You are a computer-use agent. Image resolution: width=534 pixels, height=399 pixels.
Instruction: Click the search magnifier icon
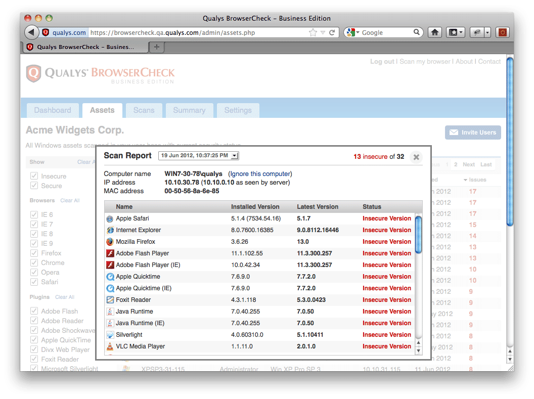coord(417,32)
